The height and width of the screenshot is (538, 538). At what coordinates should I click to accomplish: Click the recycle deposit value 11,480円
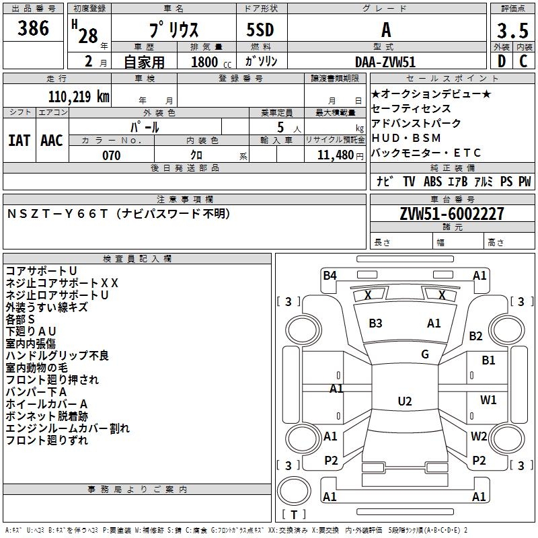(341, 155)
